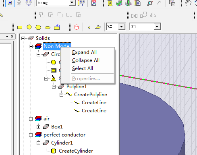Collapse the perfect conductor node
Image resolution: width=197 pixels, height=155 pixels.
click(31, 135)
